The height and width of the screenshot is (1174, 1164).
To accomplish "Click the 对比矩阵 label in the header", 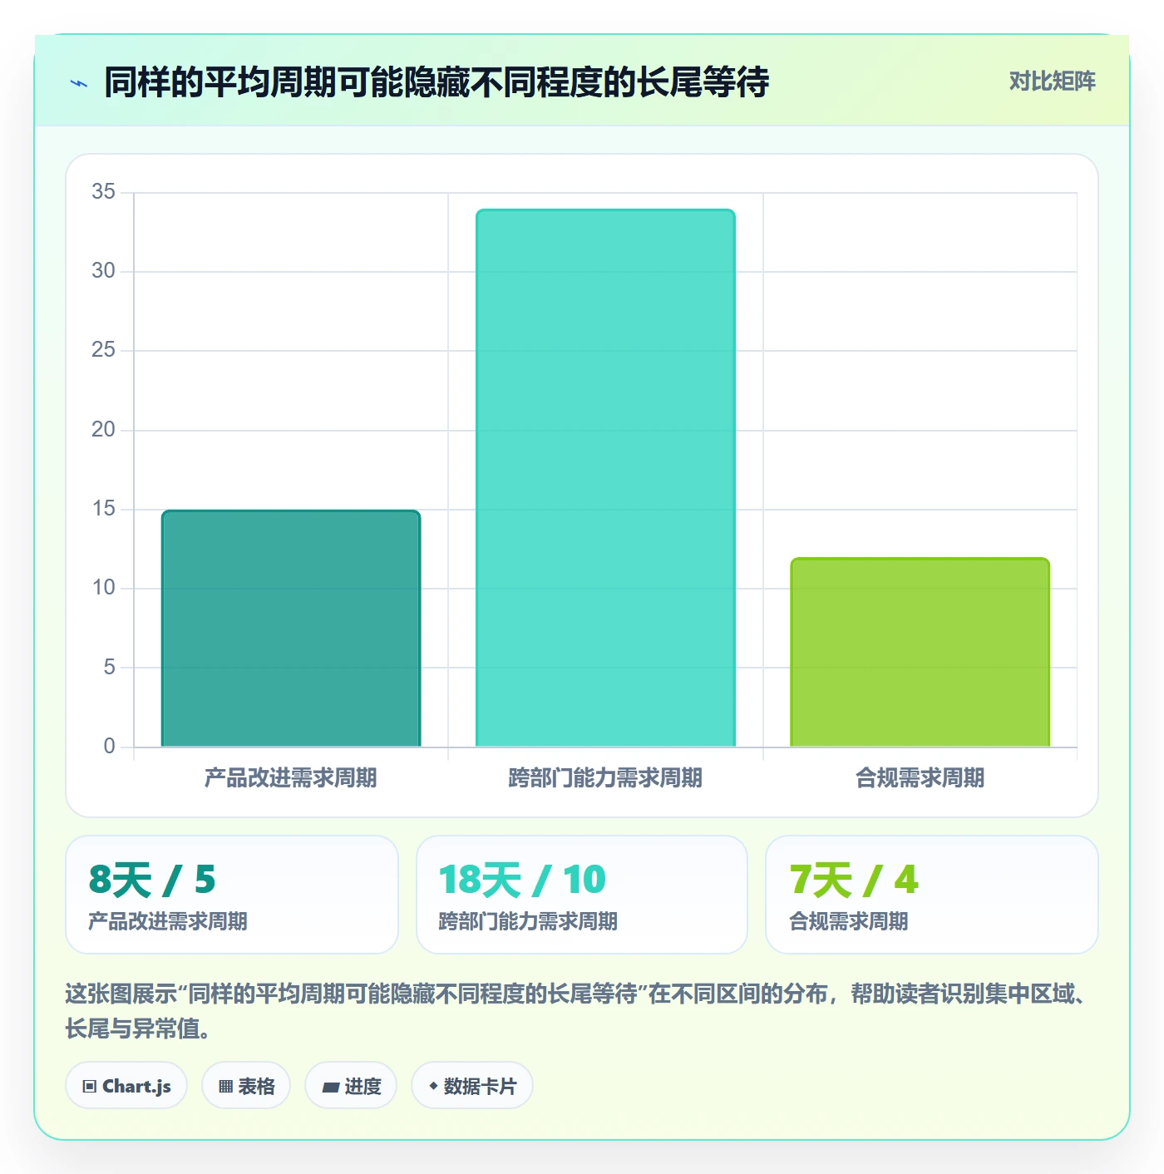I will (1052, 81).
